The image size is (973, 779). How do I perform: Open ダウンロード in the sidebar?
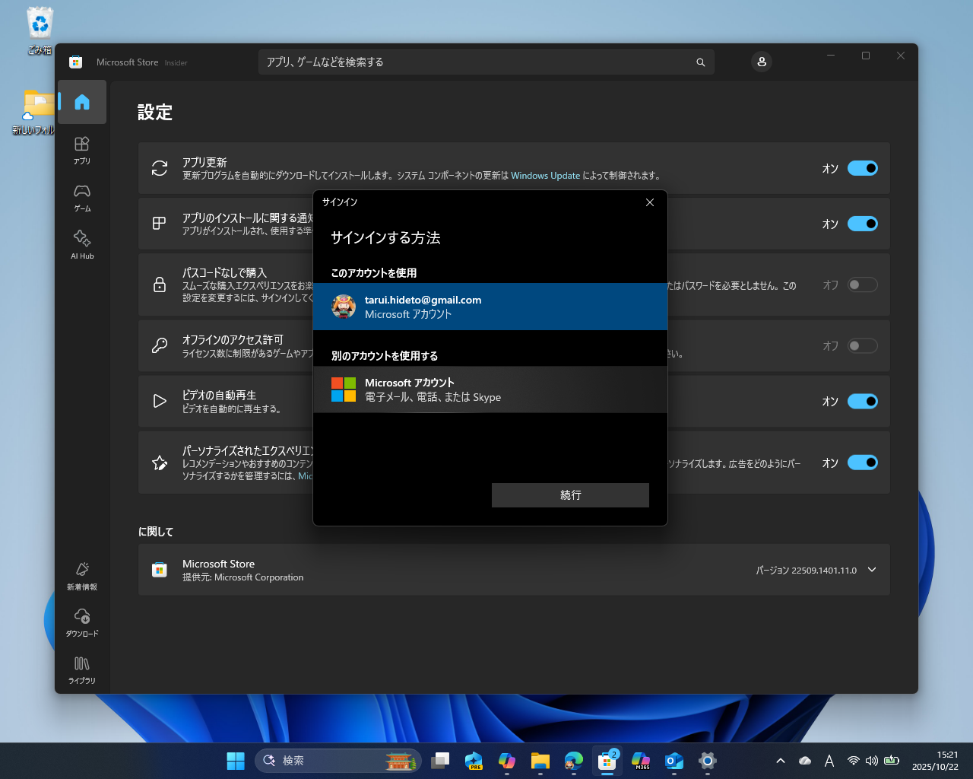[x=82, y=622]
